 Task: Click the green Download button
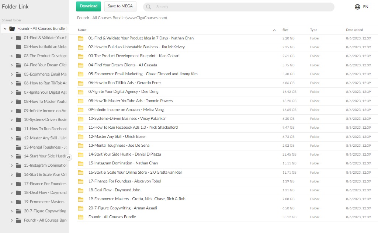click(x=89, y=6)
